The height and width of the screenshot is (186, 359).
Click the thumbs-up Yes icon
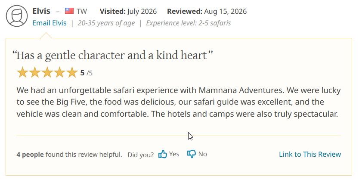[163, 154]
